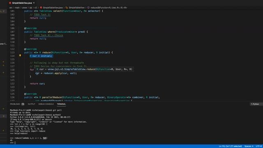Click the 'list(map(int, lst))' terminal line
Screen dimensions: 263x148
click(23, 126)
